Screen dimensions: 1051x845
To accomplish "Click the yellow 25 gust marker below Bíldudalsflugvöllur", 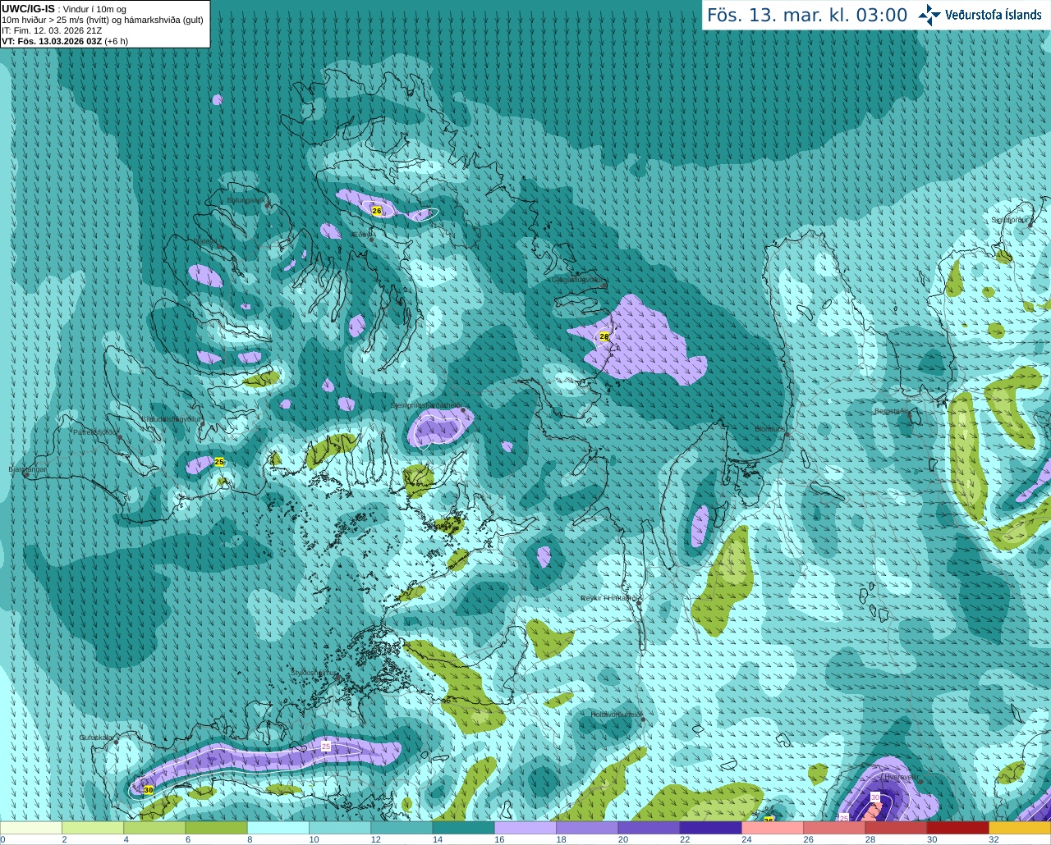I will (219, 462).
